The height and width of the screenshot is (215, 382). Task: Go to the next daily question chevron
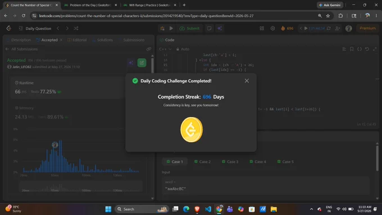click(x=67, y=29)
